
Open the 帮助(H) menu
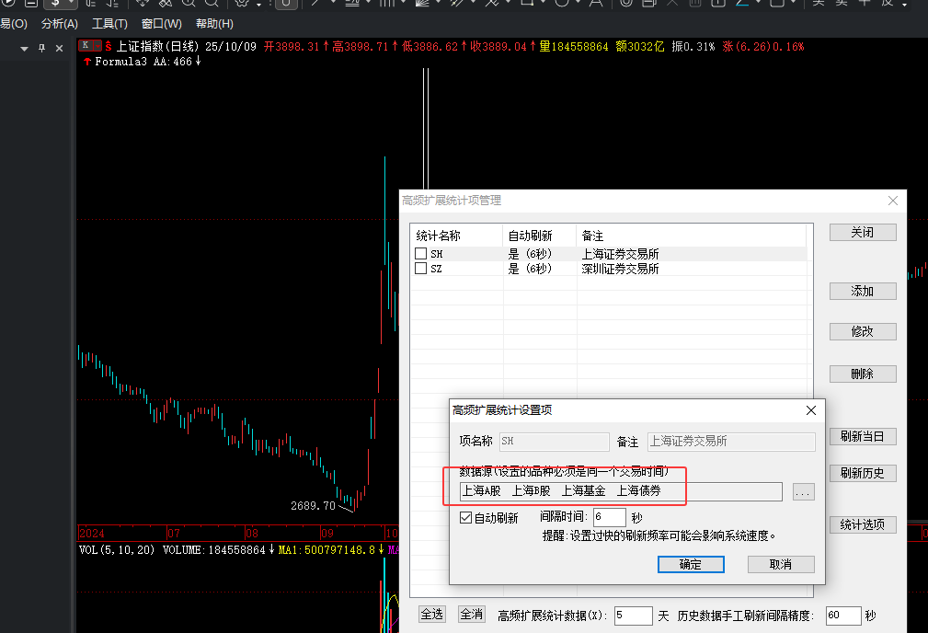pos(214,24)
